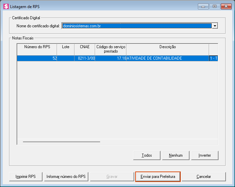Click Código do serviço prestado header
235x187 pixels.
tap(111, 49)
